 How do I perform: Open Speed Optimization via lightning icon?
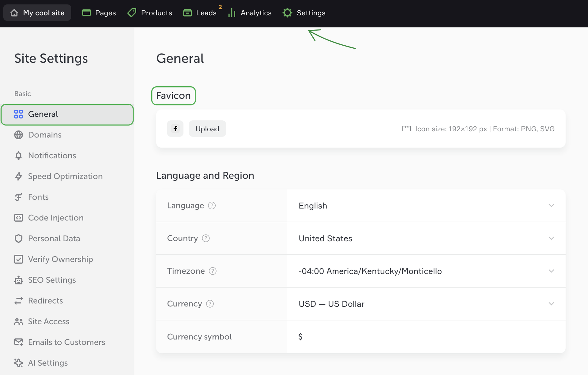click(18, 176)
